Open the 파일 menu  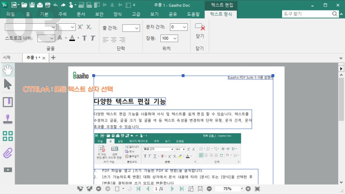(x=10, y=14)
